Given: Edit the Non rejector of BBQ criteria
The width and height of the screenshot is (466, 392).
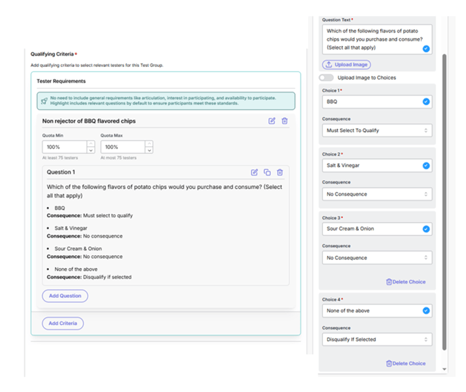Looking at the screenshot, I should 272,121.
